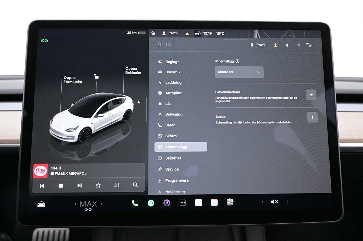The height and width of the screenshot is (241, 363).
Task: Expand the Aktuell ort dropdown
Action: pyautogui.click(x=239, y=72)
